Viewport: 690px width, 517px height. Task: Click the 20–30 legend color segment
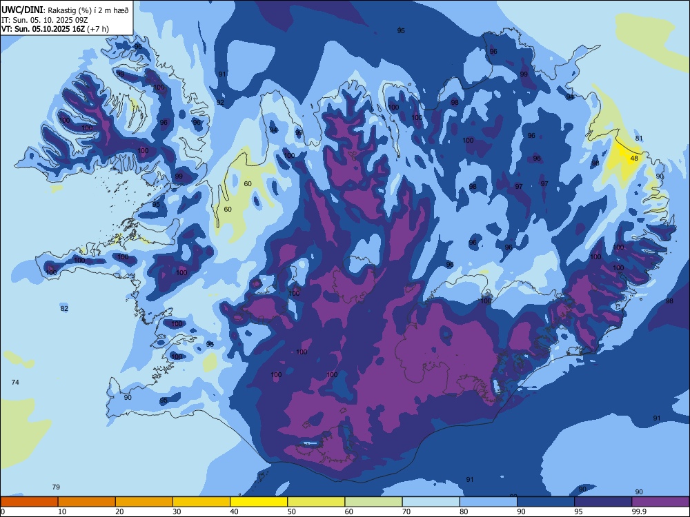(x=144, y=502)
